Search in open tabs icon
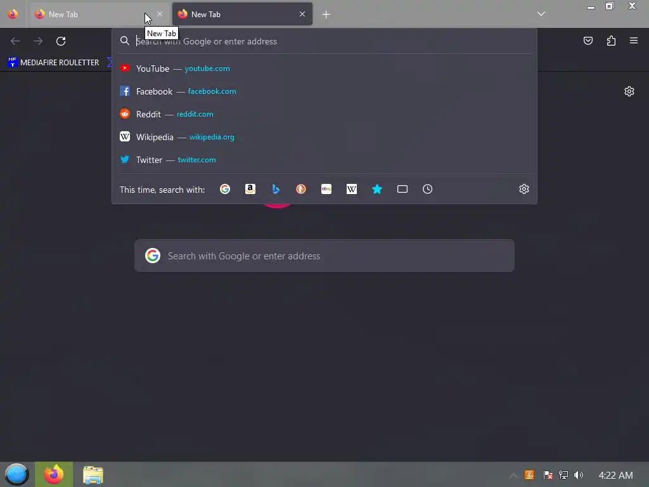Image resolution: width=649 pixels, height=487 pixels. [x=402, y=189]
